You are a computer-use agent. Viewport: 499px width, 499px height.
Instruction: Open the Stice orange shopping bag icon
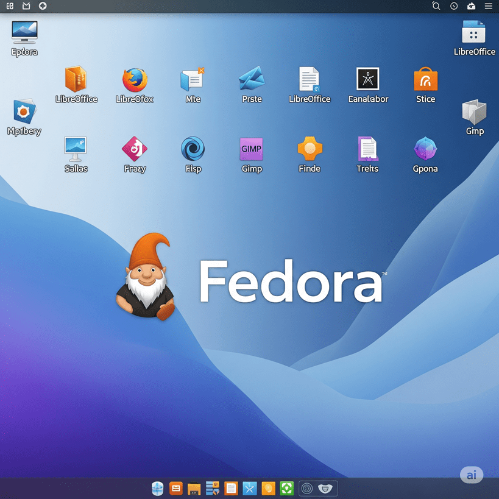click(425, 79)
